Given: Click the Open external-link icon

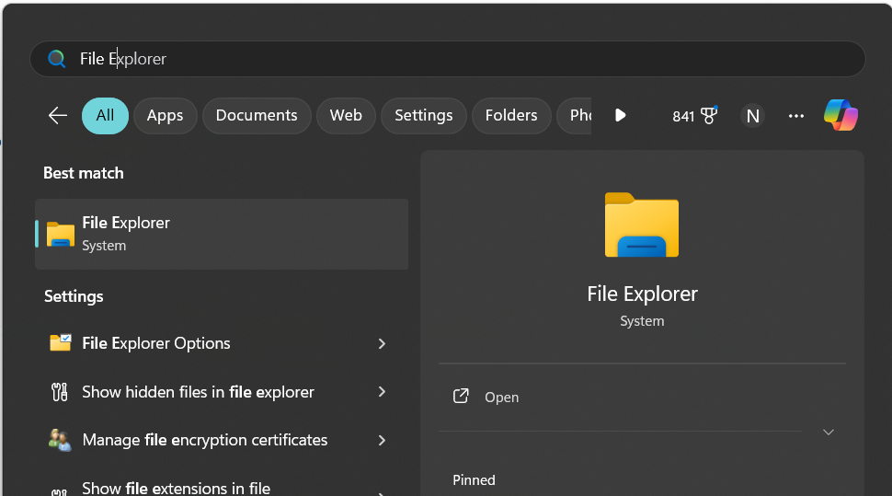Looking at the screenshot, I should click(461, 397).
